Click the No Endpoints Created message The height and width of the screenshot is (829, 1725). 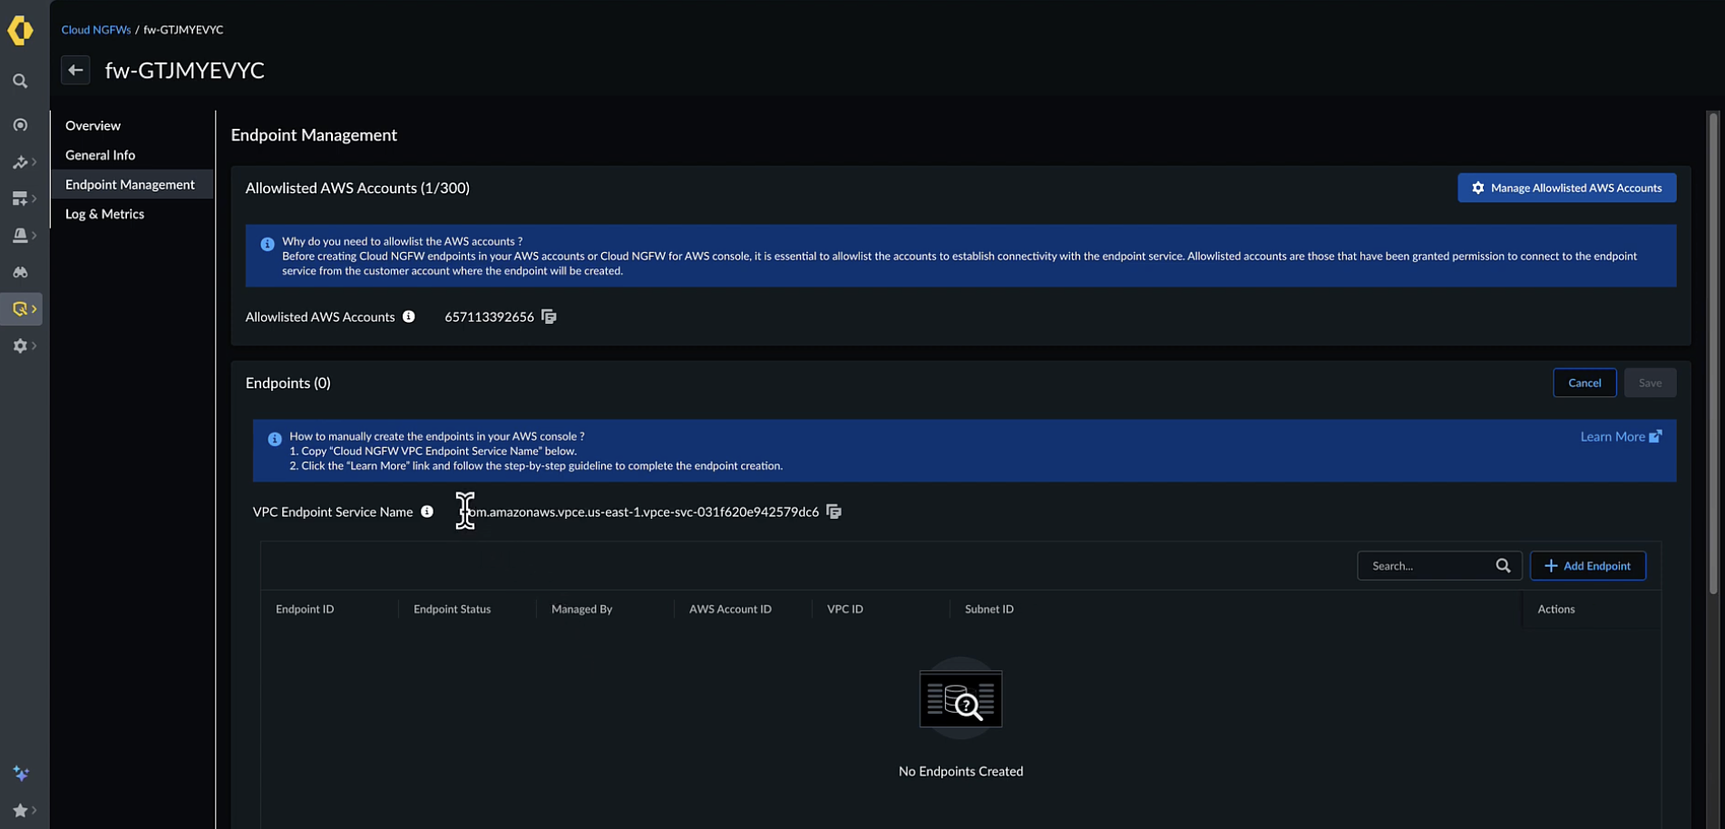(x=960, y=771)
